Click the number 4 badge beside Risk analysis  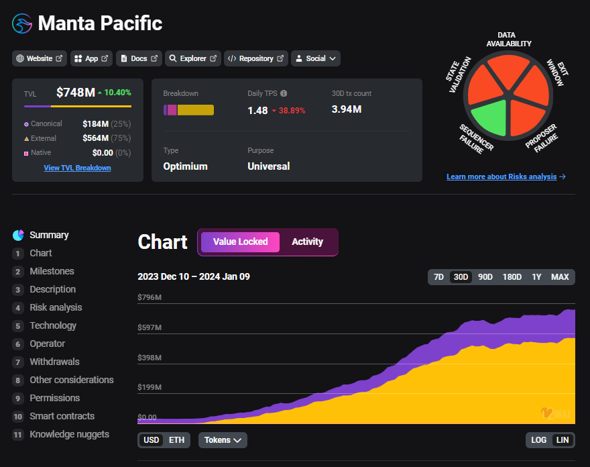17,308
